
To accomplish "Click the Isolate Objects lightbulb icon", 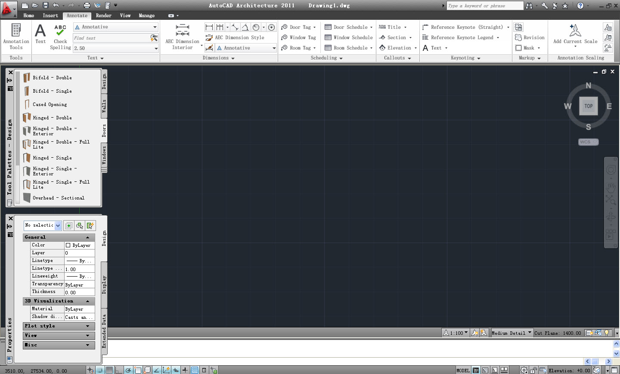I will point(607,333).
